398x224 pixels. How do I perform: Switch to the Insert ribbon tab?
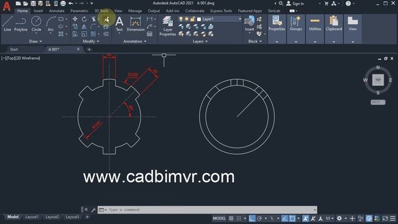(39, 11)
